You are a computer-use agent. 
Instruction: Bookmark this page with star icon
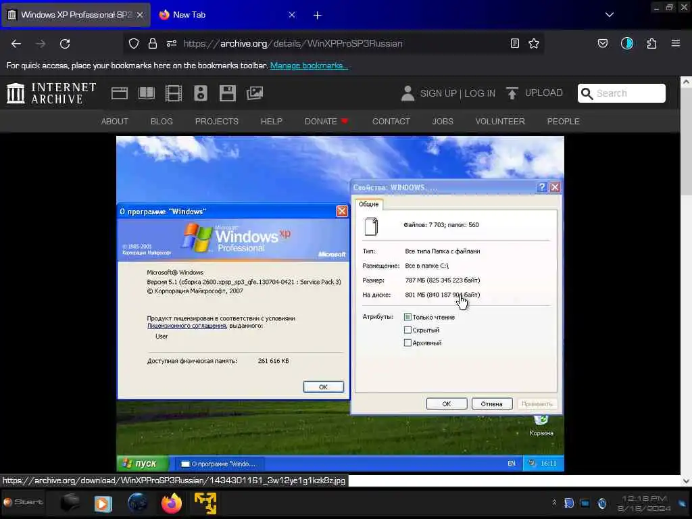[534, 43]
